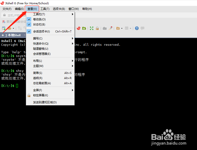The height and width of the screenshot is (150, 197).
Task: Click the Xshell logo in the title bar
Action: click(2, 3)
